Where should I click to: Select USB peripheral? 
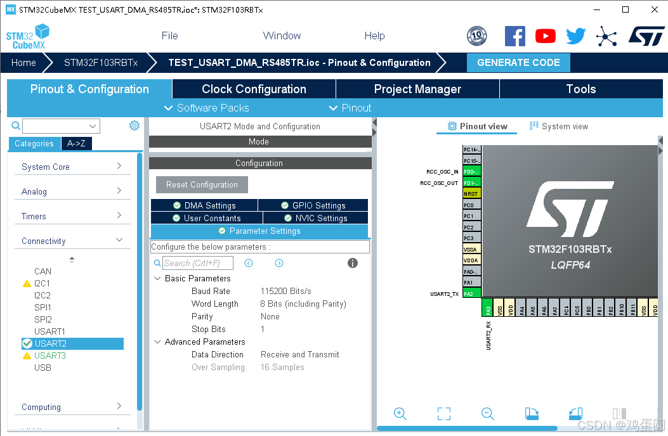pyautogui.click(x=43, y=368)
